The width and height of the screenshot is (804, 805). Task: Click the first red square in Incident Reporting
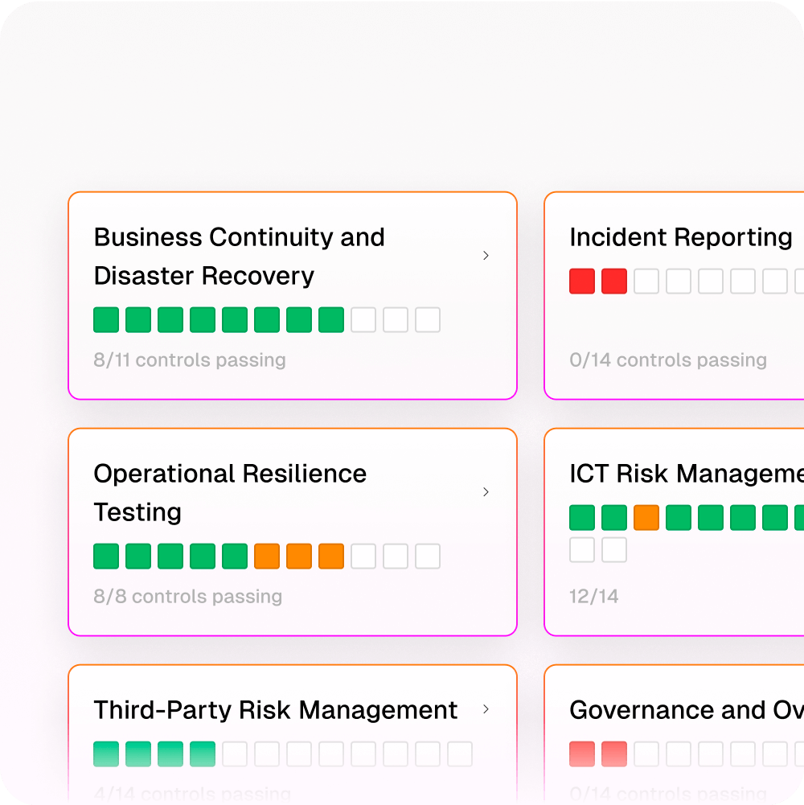tap(582, 281)
